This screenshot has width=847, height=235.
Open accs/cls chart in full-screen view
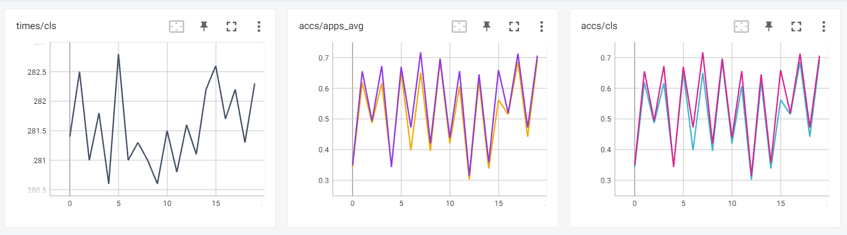tap(796, 26)
